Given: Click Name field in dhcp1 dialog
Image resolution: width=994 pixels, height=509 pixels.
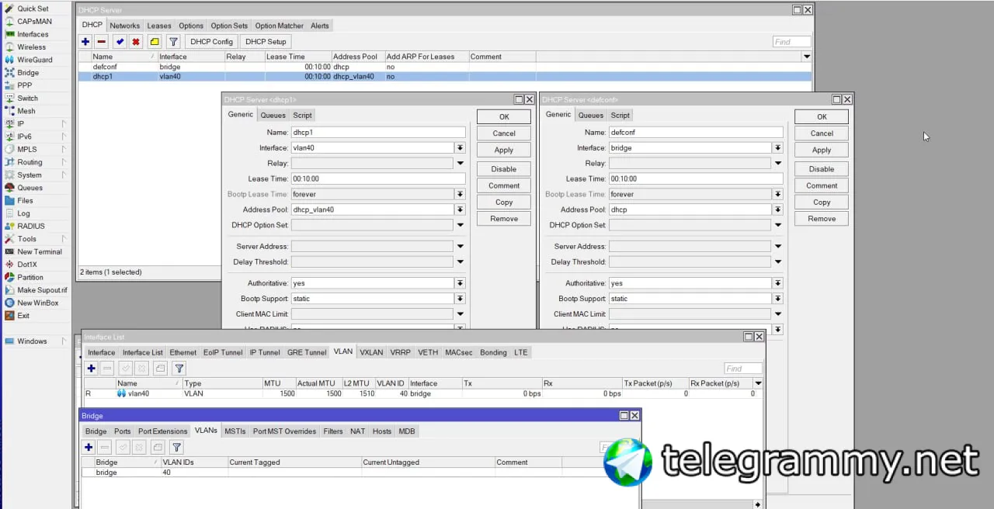Looking at the screenshot, I should [x=378, y=133].
